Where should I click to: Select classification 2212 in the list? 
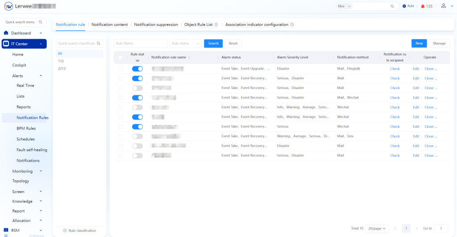62,69
